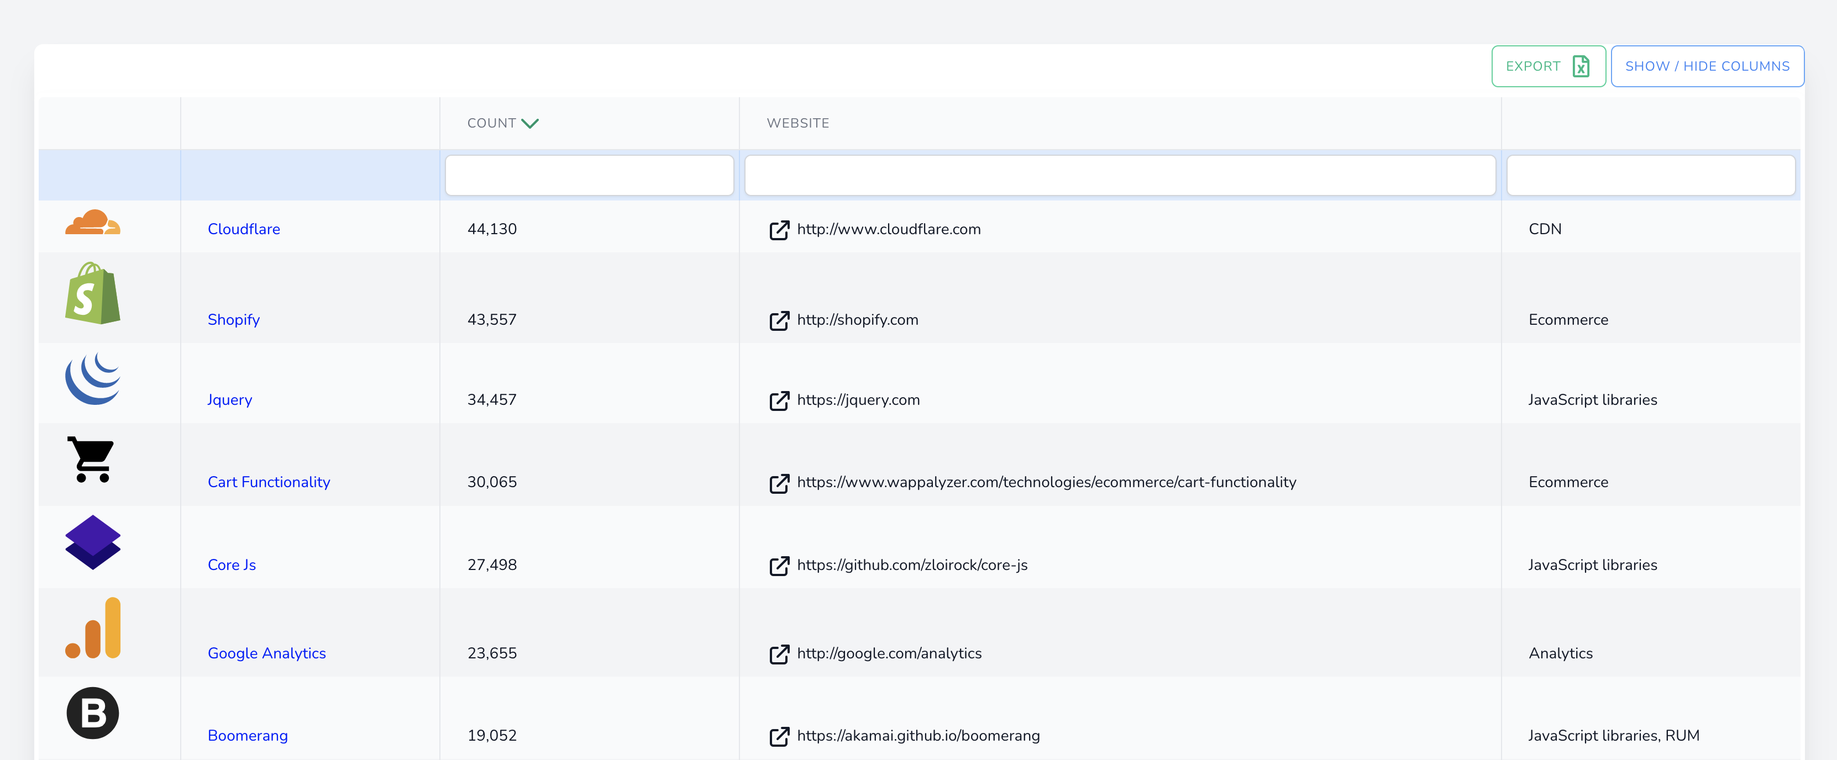Click external link icon beside jquery.com URL
The width and height of the screenshot is (1837, 760).
pos(779,400)
